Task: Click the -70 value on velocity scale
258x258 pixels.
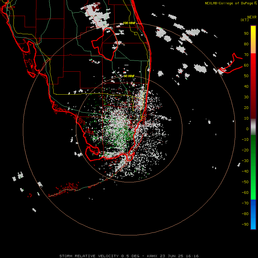Action: click(245, 203)
